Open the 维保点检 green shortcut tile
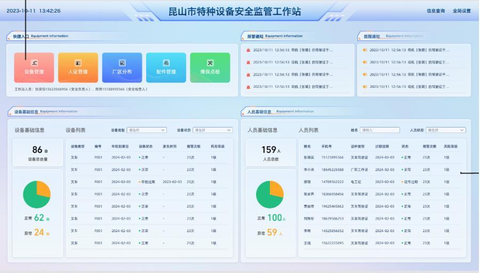Screen dimensions: 480x273 [210, 68]
